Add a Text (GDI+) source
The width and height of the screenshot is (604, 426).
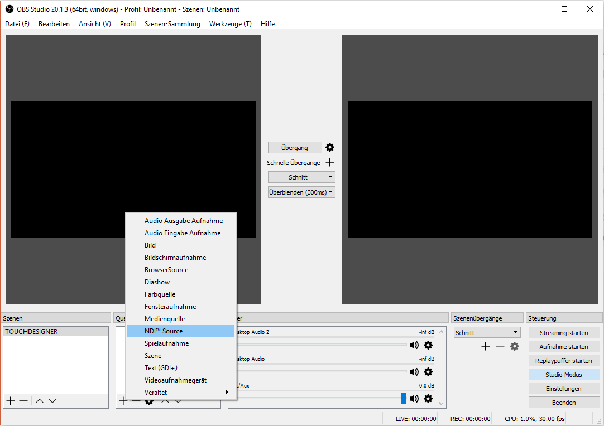[x=180, y=368]
